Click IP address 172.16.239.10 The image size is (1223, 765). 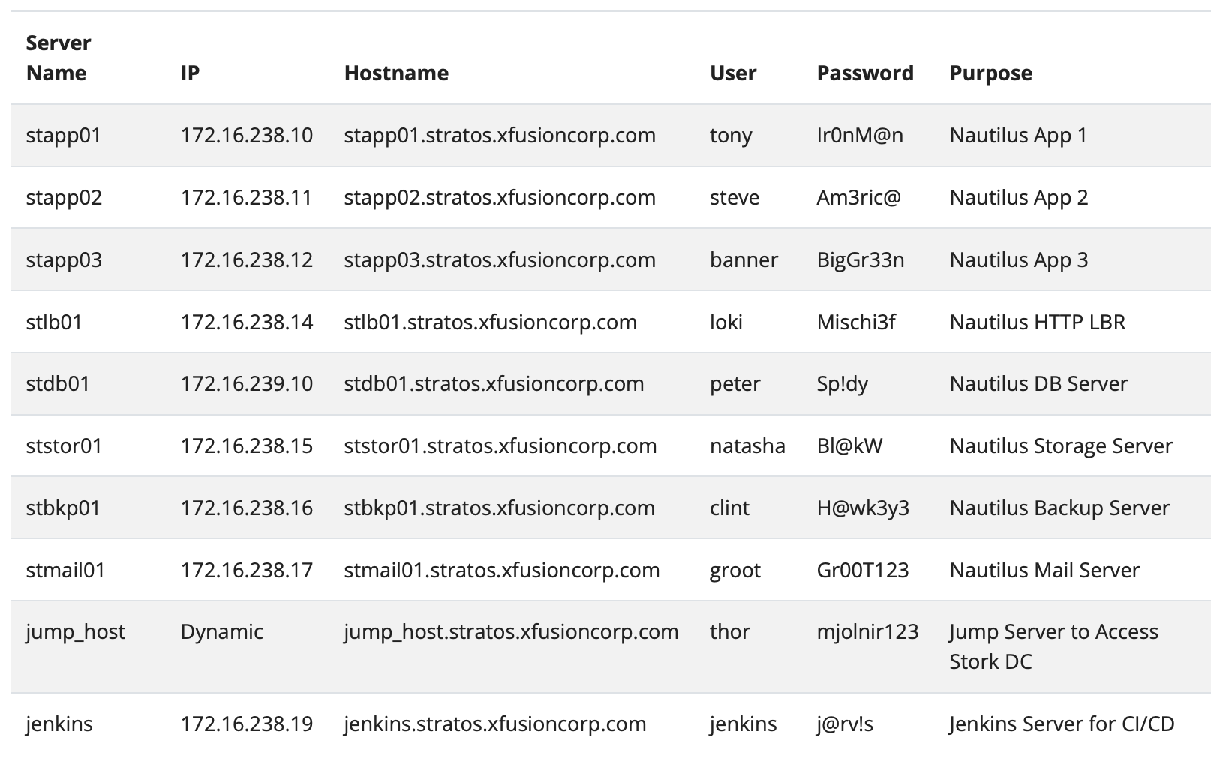pyautogui.click(x=246, y=384)
